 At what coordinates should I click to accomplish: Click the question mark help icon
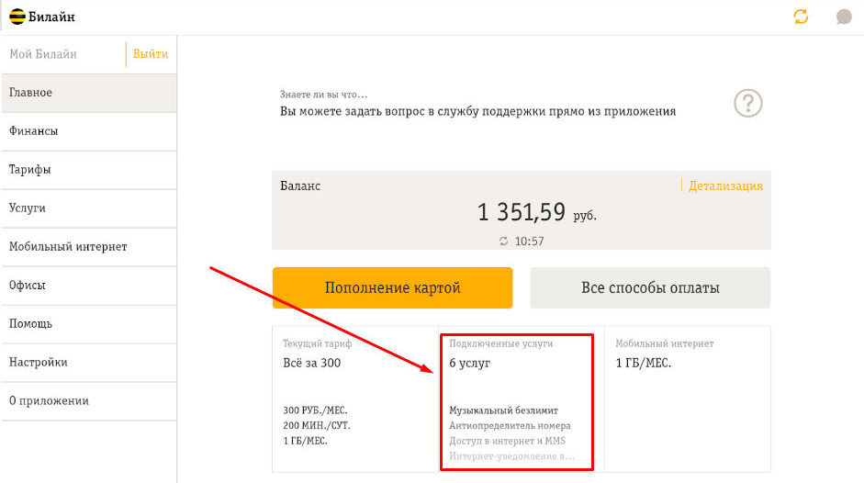click(x=748, y=104)
